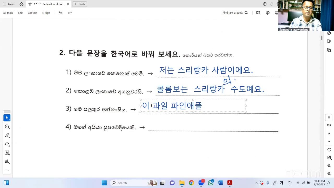Switch to Adobe Acrobat in the taskbar
The width and height of the screenshot is (334, 188).
coord(230,183)
